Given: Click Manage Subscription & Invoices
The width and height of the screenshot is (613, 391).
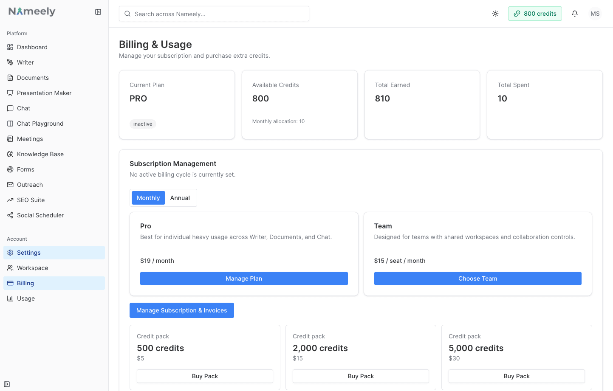Looking at the screenshot, I should click(x=181, y=310).
